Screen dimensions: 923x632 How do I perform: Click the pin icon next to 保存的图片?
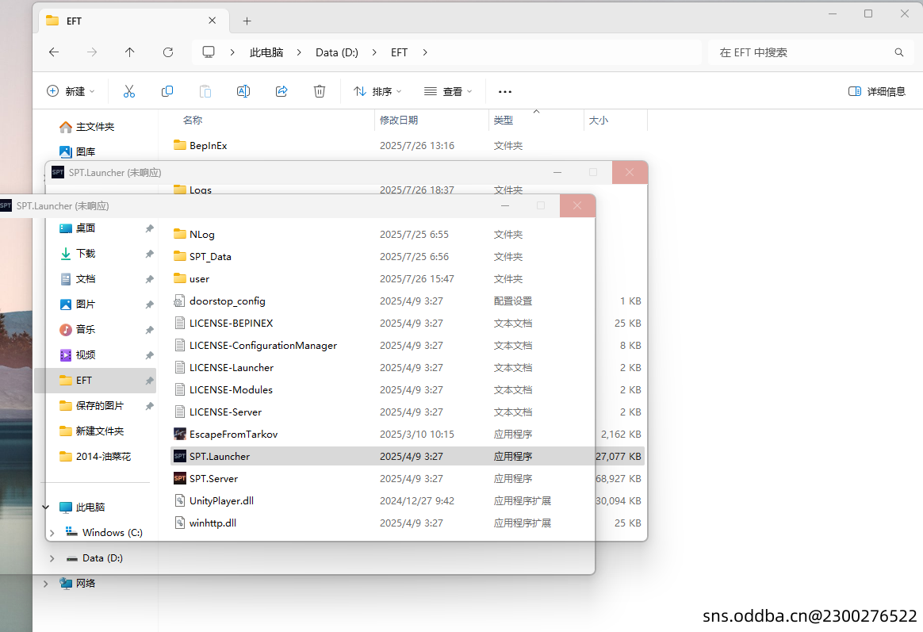150,406
